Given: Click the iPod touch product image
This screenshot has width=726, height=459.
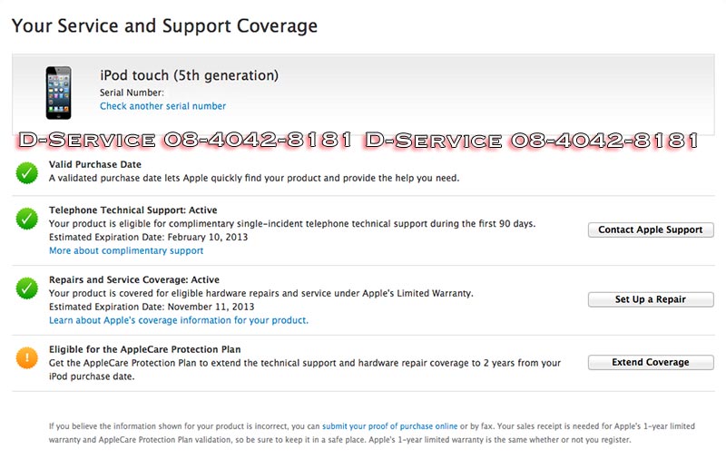Looking at the screenshot, I should click(59, 92).
